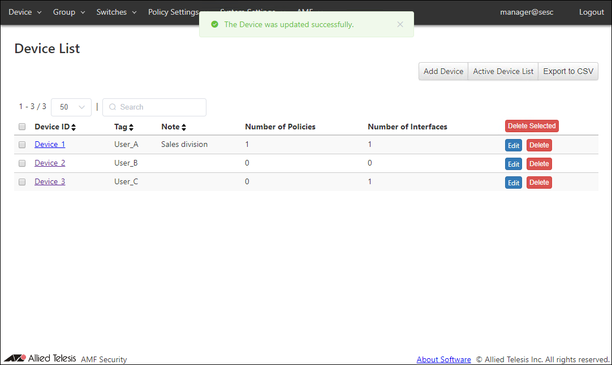Viewport: 612px width, 365px height.
Task: Edit the Device 2 entry
Action: coord(513,164)
